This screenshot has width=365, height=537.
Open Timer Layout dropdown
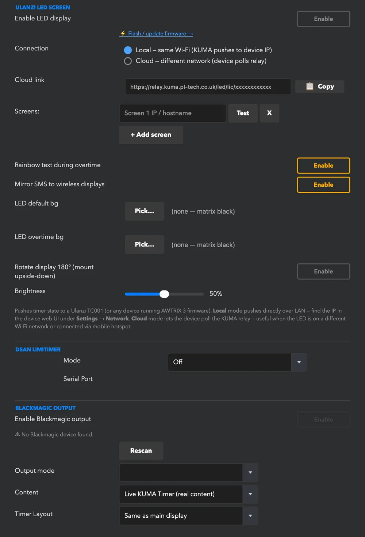[x=189, y=516]
